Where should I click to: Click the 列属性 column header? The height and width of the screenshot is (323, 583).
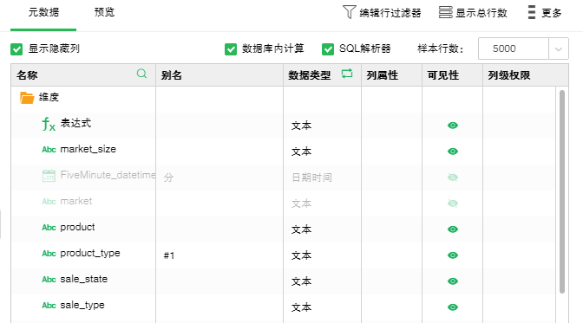click(383, 75)
